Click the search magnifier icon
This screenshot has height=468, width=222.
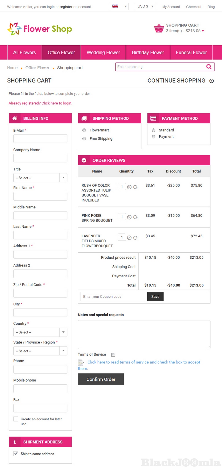point(209,67)
